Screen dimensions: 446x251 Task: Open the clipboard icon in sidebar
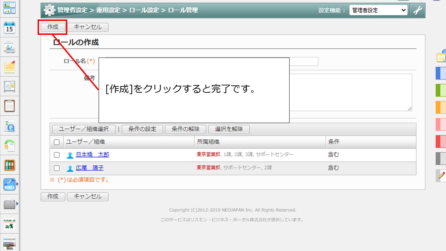click(x=9, y=106)
